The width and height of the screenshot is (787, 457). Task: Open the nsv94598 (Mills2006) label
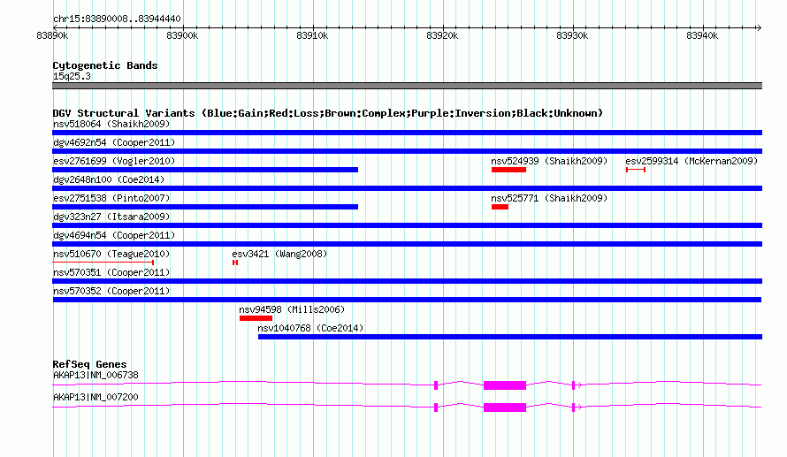[292, 309]
